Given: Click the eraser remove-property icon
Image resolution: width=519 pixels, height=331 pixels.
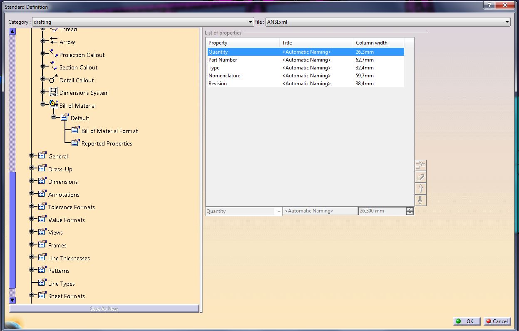Looking at the screenshot, I should [420, 177].
